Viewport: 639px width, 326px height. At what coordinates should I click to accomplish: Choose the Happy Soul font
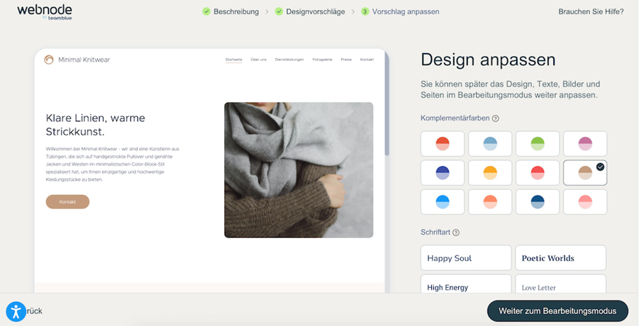pyautogui.click(x=466, y=258)
